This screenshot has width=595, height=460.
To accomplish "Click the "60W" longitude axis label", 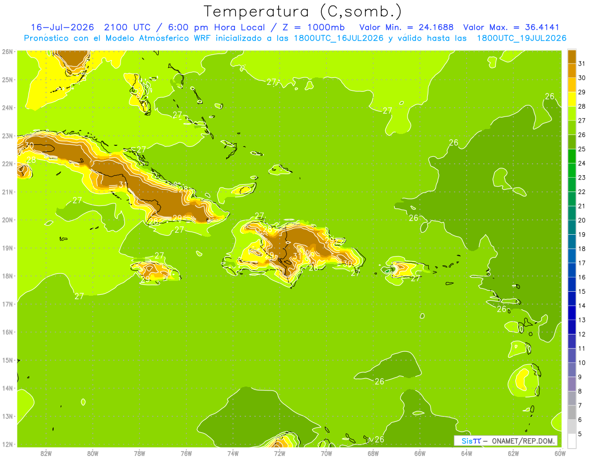I will 560,453.
